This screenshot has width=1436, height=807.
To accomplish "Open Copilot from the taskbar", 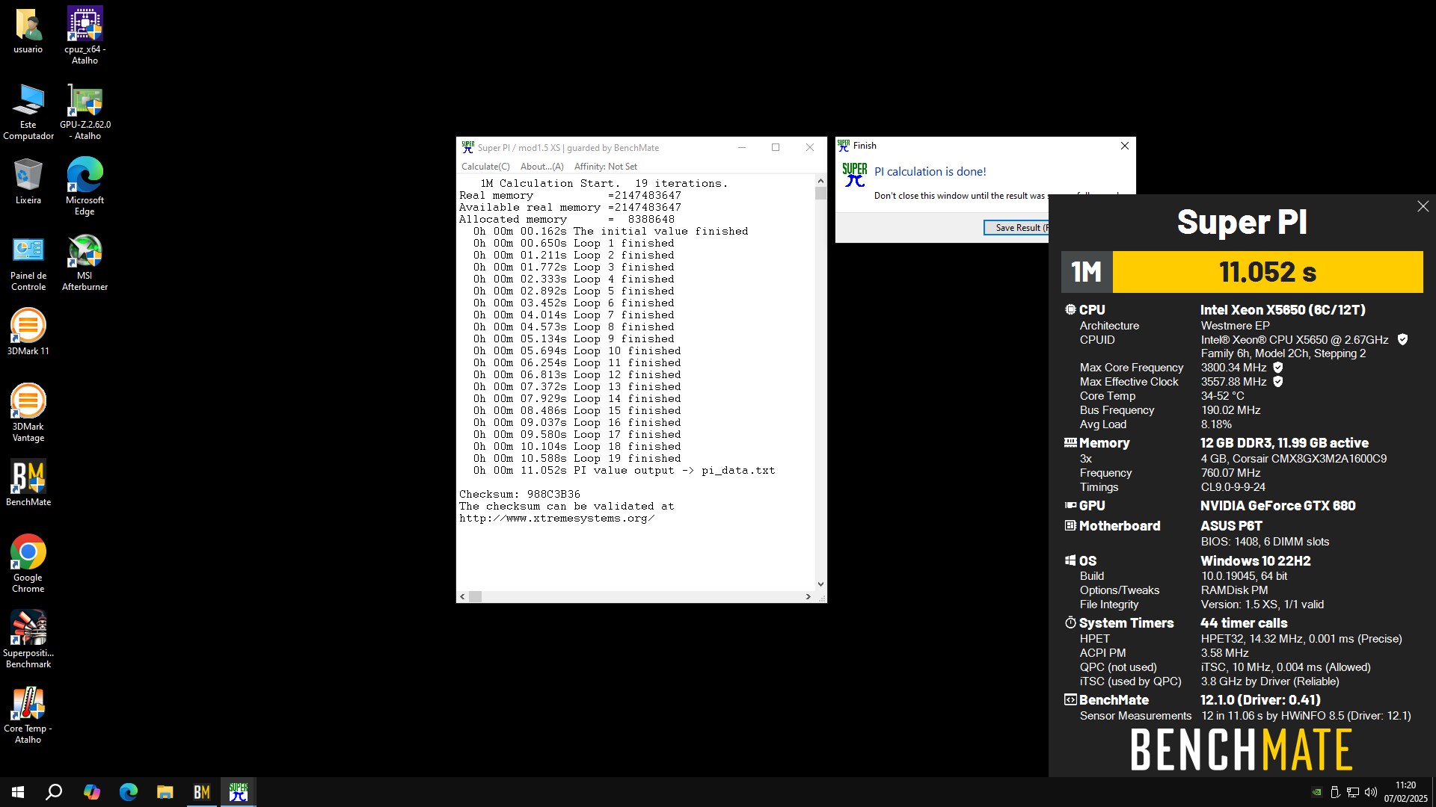I will pos(91,792).
